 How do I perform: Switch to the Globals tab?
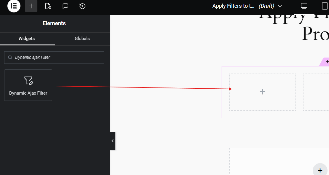pyautogui.click(x=82, y=39)
